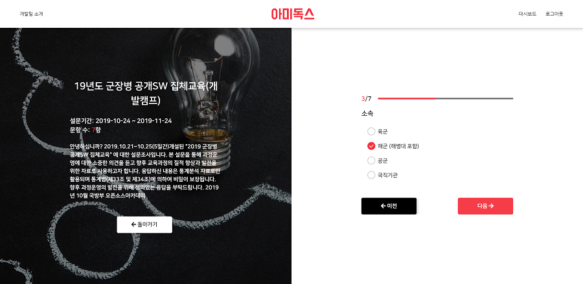Click the right arrow icon in 다음 button
The height and width of the screenshot is (284, 583).
click(x=491, y=206)
